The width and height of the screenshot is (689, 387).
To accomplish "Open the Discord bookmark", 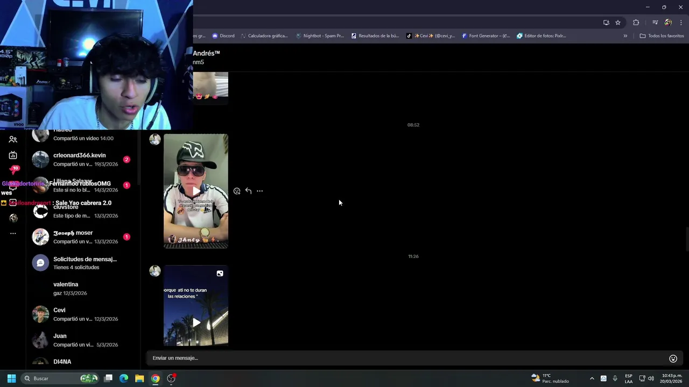I will (223, 36).
